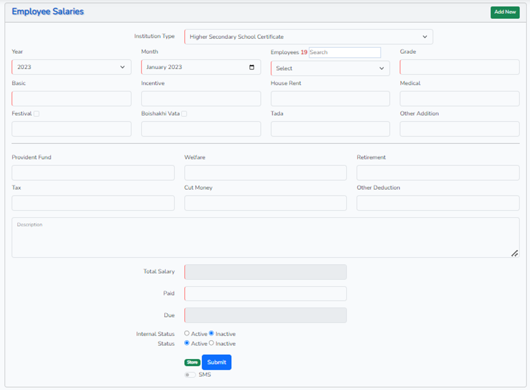Open the Institution Type dropdown
The height and width of the screenshot is (390, 530).
309,36
